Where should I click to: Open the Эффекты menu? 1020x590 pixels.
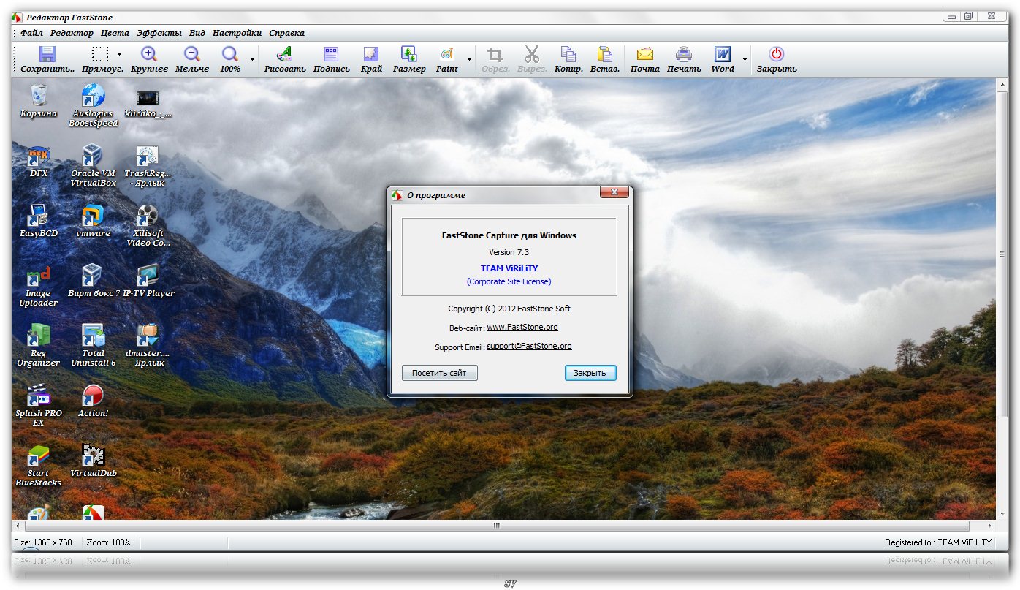pos(159,33)
